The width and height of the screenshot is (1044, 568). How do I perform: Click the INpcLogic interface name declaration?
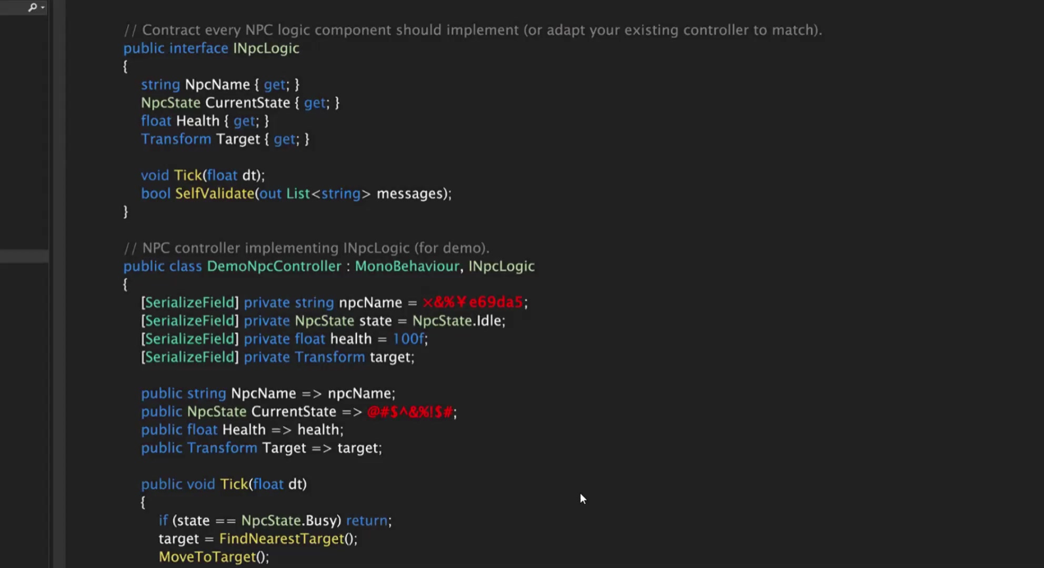pos(266,48)
